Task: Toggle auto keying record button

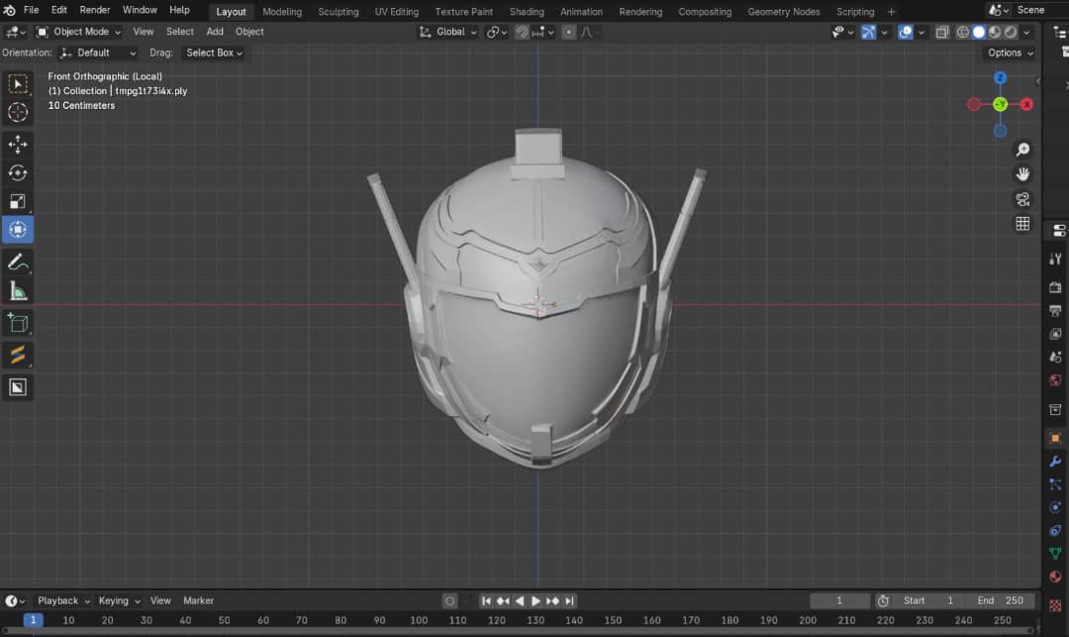Action: 449,601
